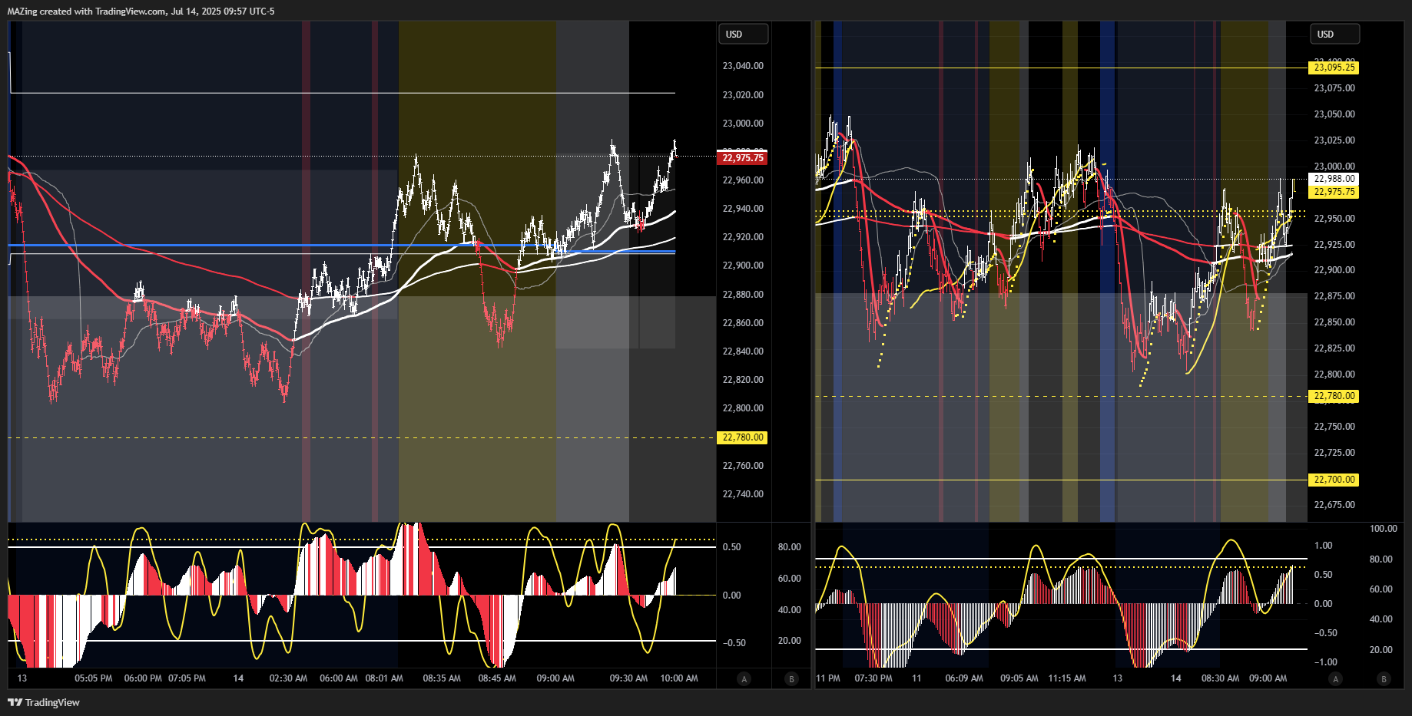Open the USD currency selector on left chart
1412x716 pixels.
[743, 34]
